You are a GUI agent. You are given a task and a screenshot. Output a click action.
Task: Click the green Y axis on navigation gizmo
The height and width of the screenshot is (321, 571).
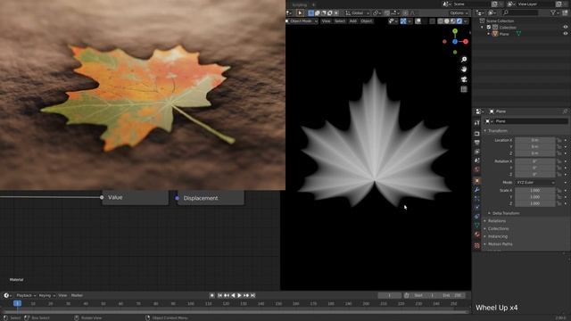[455, 32]
